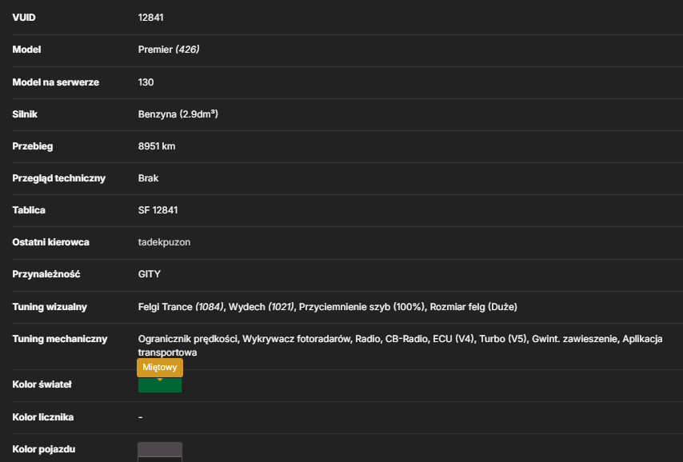Click the Felgi Trance tuning entry
The height and width of the screenshot is (462, 683).
point(181,307)
